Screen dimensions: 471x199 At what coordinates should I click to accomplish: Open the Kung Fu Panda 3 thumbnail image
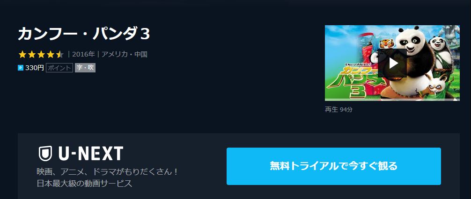pyautogui.click(x=392, y=63)
